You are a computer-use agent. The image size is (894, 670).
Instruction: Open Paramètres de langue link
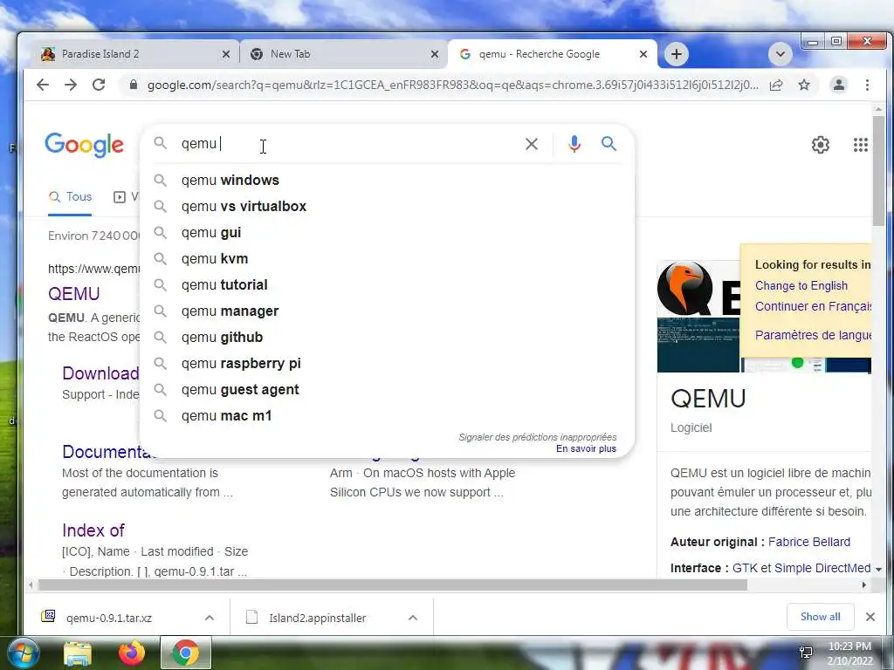(813, 335)
